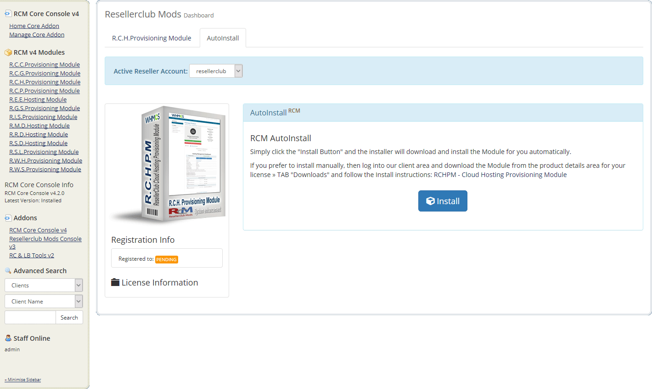Open RC & LB Tools v2 link
The image size is (652, 389).
tap(31, 255)
